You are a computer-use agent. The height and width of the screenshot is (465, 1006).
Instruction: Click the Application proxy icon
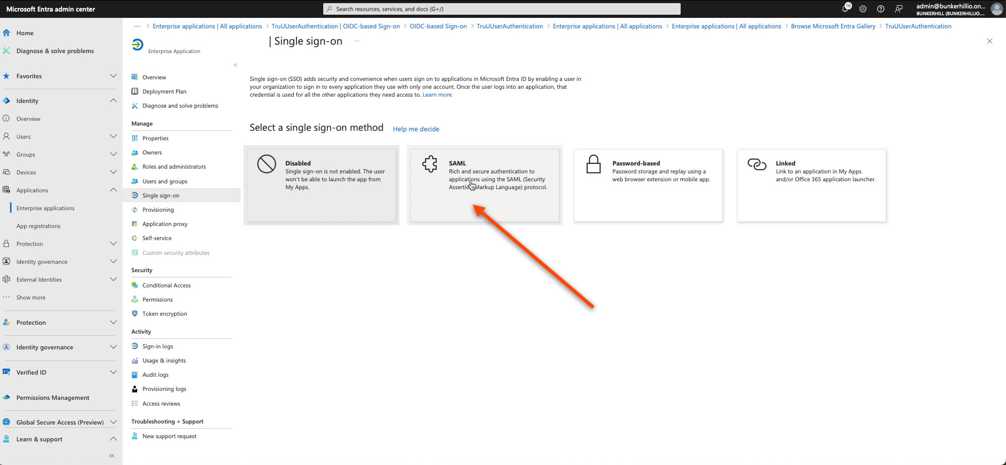[x=135, y=224]
